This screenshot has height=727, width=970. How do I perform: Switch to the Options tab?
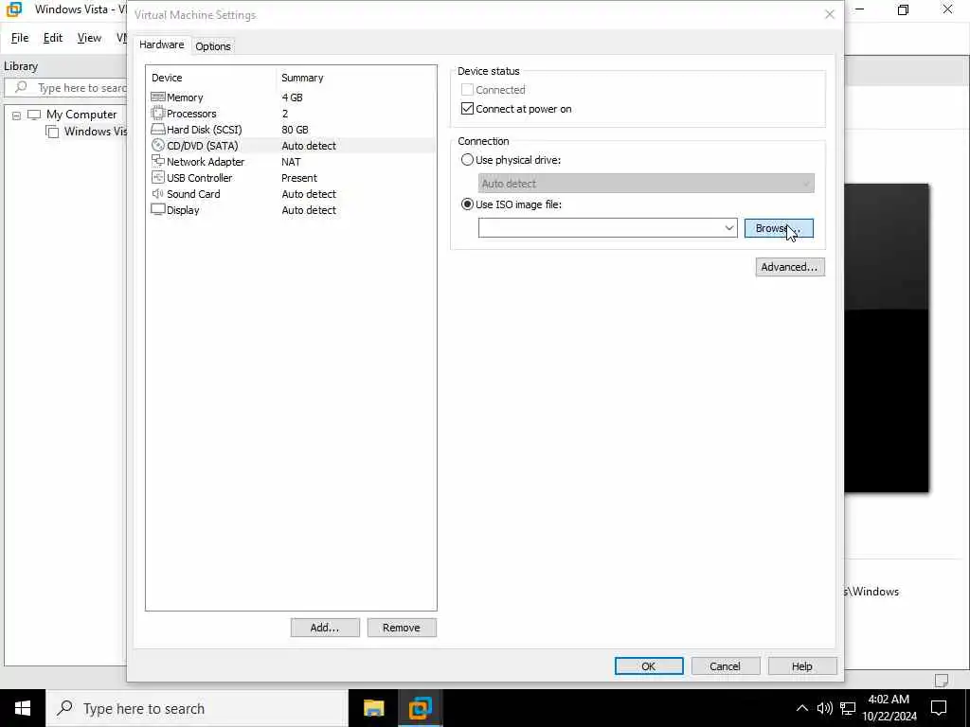(213, 45)
